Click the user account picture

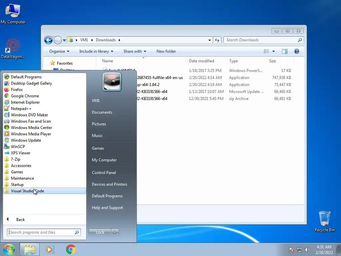[x=112, y=82]
